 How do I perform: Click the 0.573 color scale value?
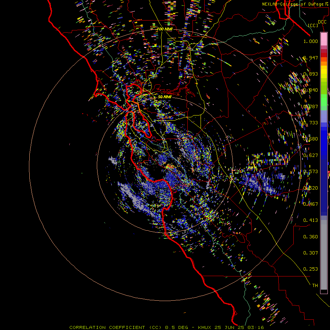(x=311, y=172)
